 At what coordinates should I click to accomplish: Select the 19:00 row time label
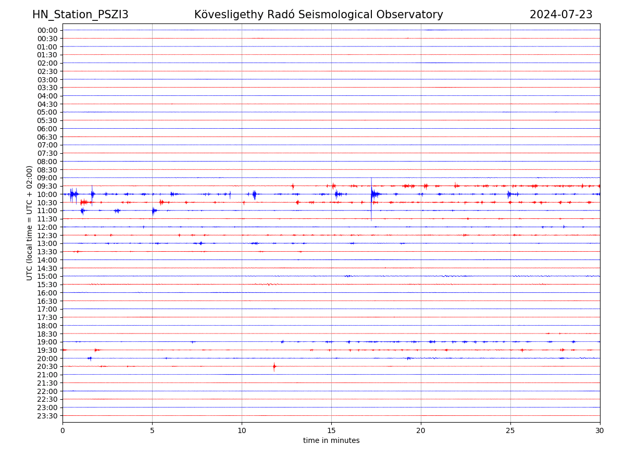tap(47, 342)
